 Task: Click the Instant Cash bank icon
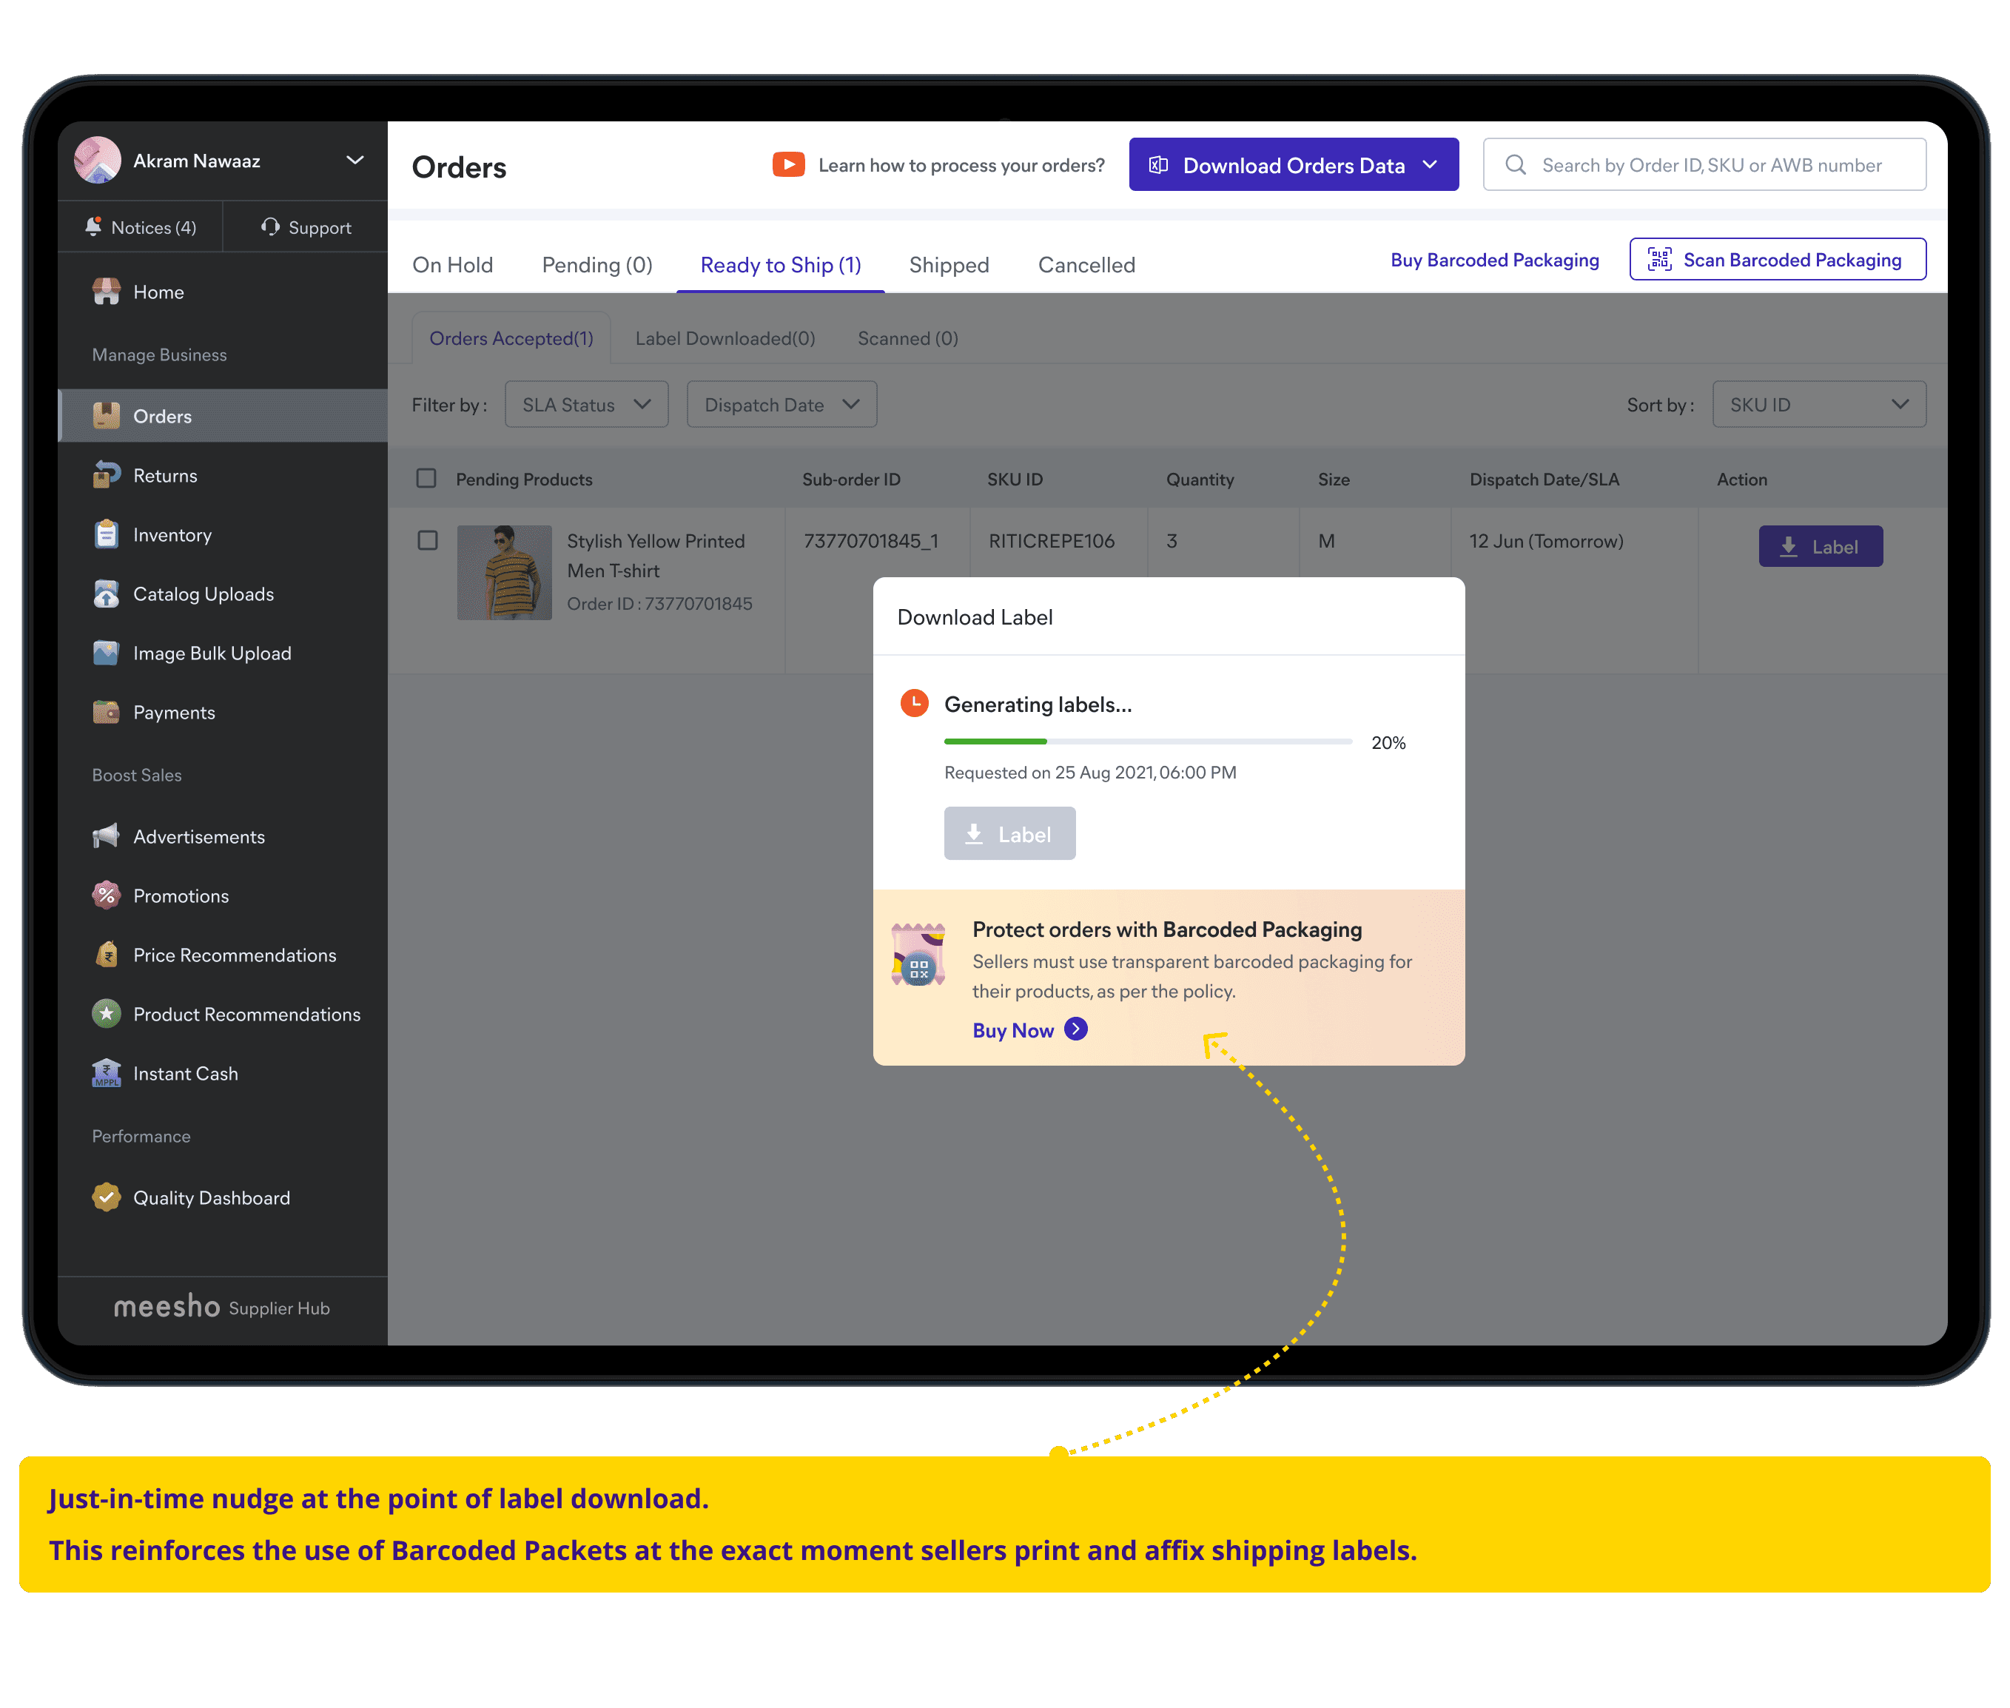[107, 1074]
